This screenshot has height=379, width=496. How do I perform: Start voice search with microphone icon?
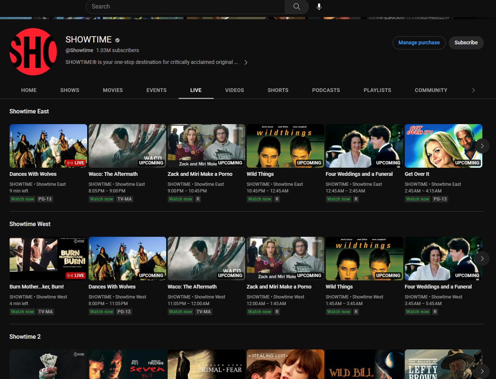coord(319,7)
